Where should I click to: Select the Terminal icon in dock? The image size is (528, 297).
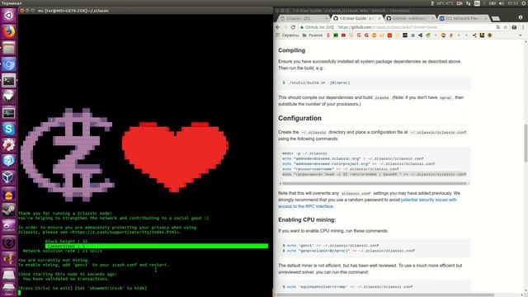coord(9,81)
